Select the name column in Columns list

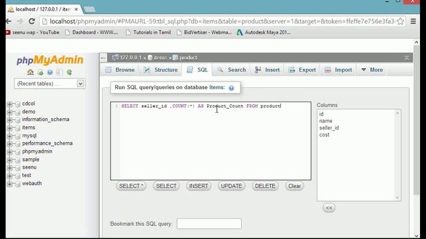325,121
